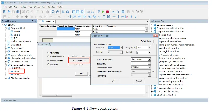This screenshot has width=212, height=111.
Task: Expand the Transmission mode dropdown
Action: (x=149, y=67)
